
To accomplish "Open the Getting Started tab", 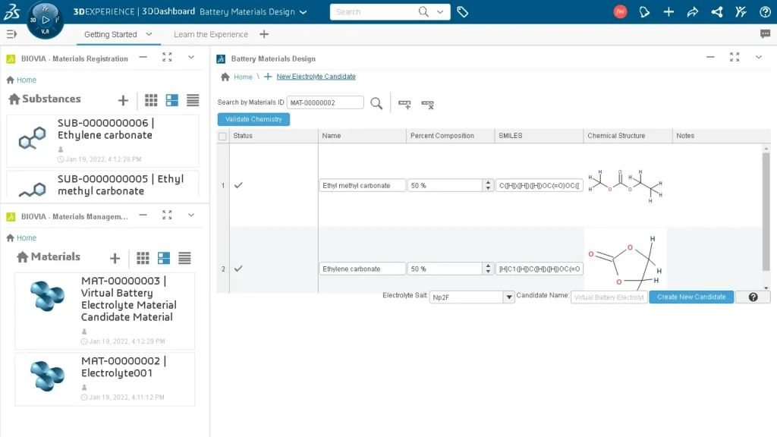I will 111,34.
